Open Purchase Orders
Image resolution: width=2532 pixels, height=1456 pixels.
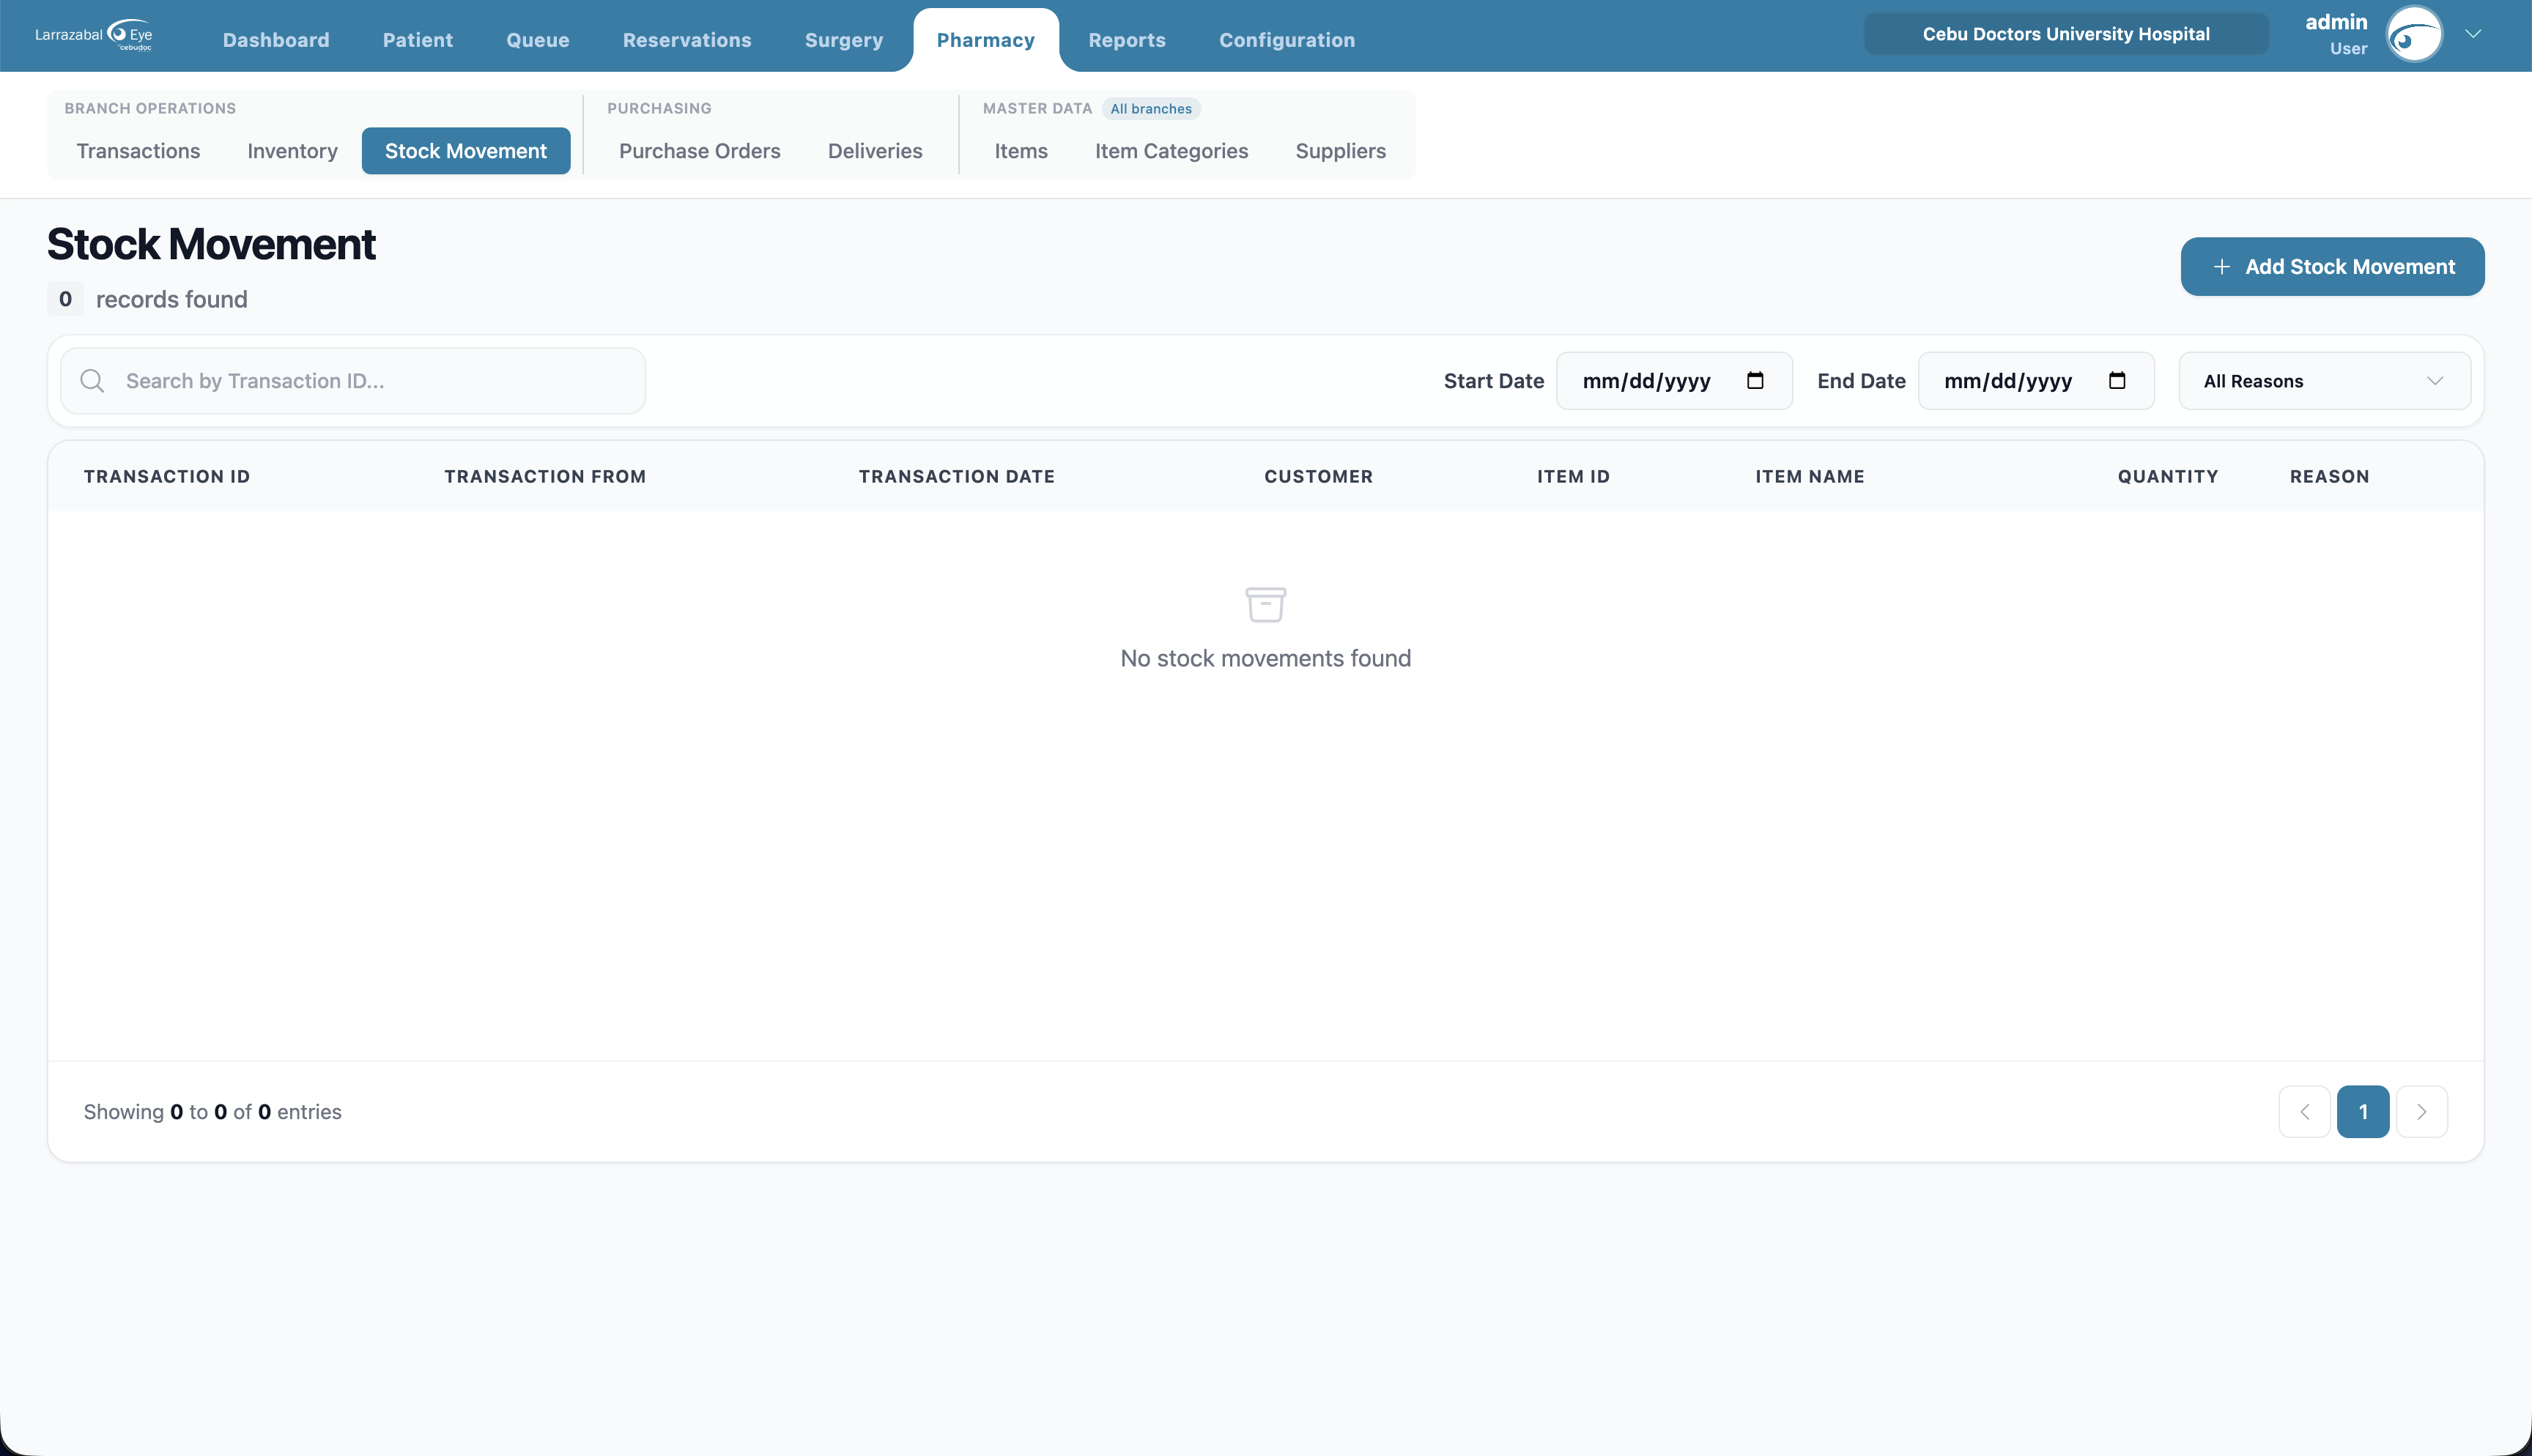pos(699,151)
